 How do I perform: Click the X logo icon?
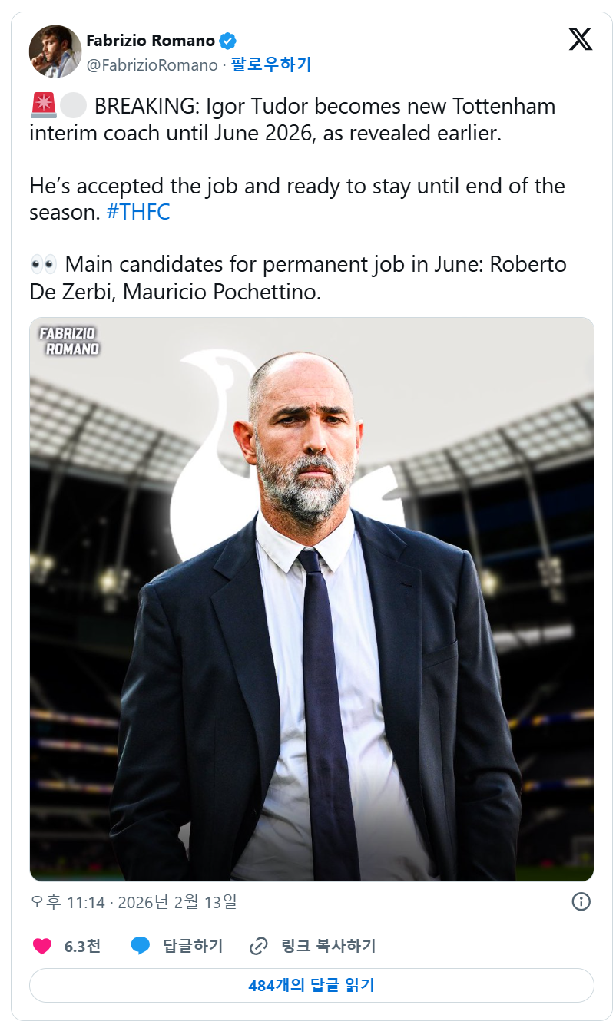pos(581,39)
